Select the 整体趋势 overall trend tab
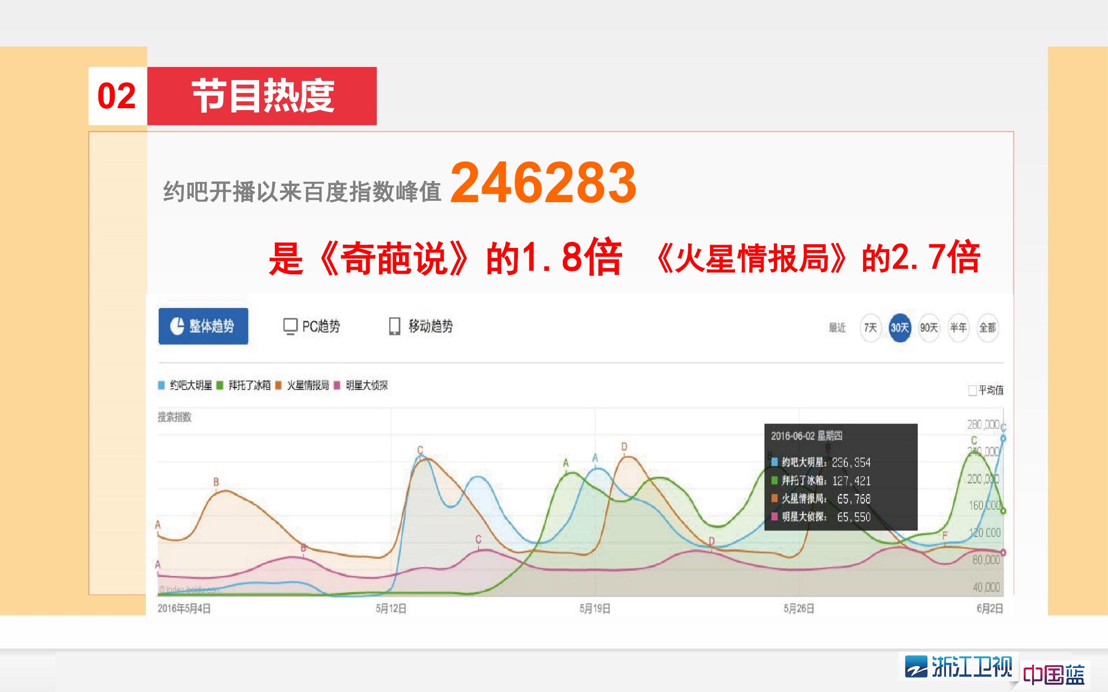This screenshot has height=692, width=1108. [203, 326]
